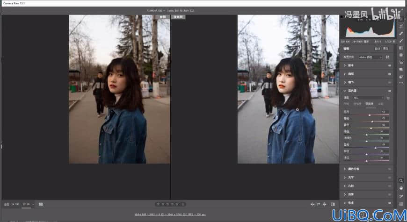Click the red luminance slider handle

[370, 115]
